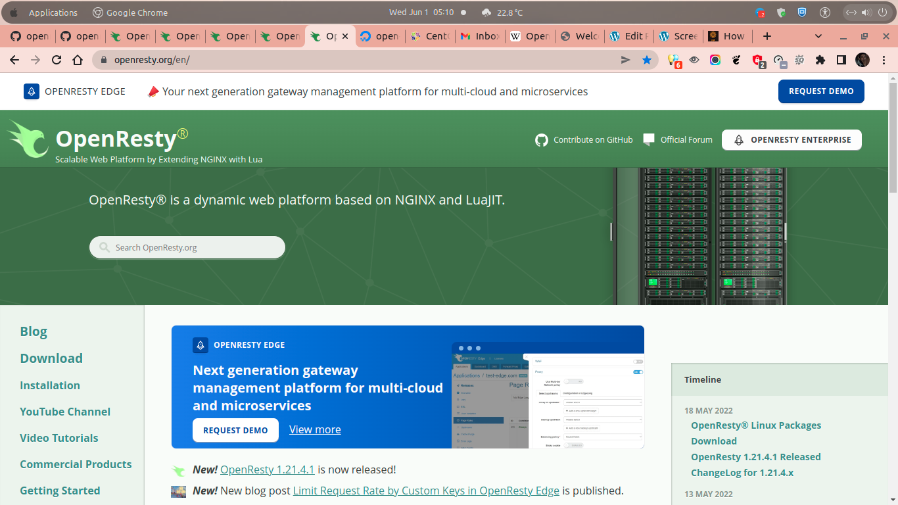Viewport: 898px width, 505px height.
Task: Open the red shield extension with badge 2
Action: (x=758, y=60)
